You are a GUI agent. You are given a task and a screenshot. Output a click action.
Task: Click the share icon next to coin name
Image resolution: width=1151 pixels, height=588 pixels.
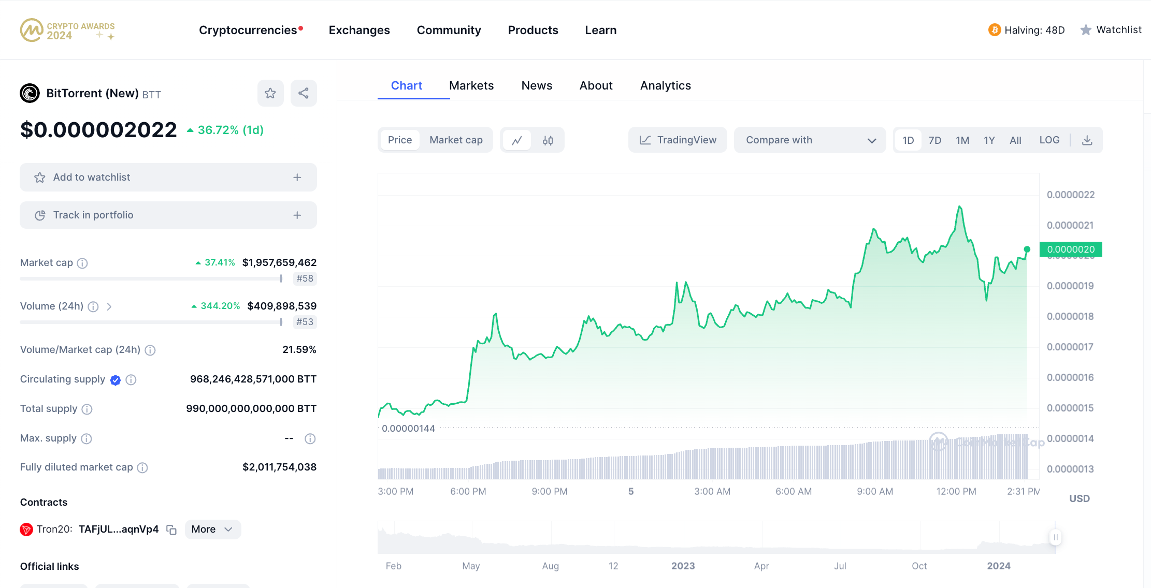pyautogui.click(x=304, y=93)
